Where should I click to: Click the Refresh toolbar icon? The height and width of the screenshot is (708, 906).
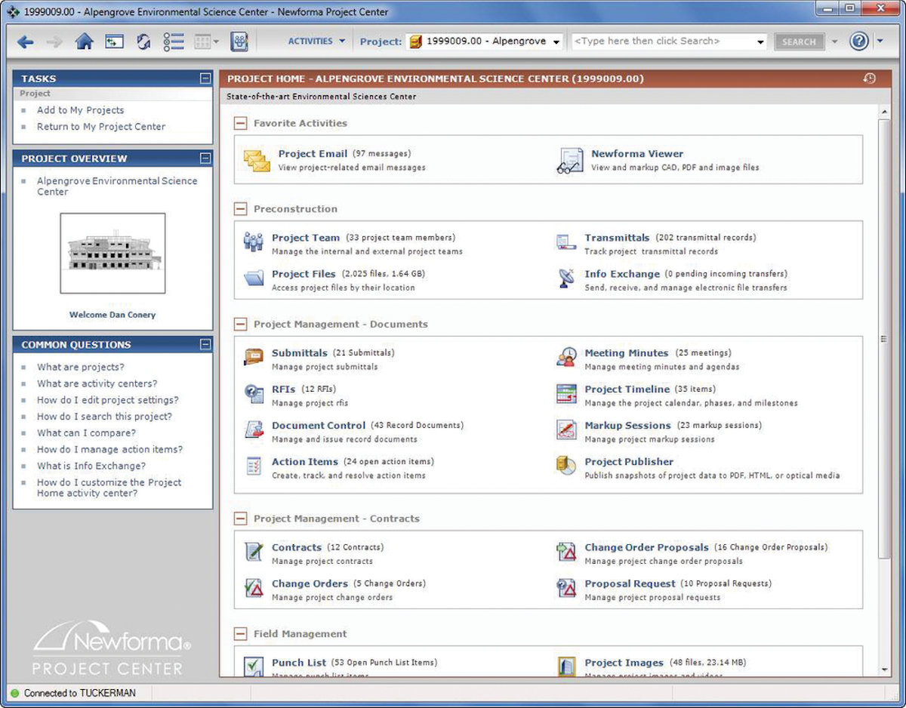point(143,42)
